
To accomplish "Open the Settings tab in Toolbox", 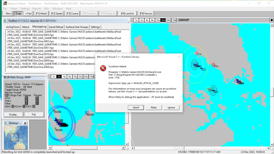I will click(95, 27).
